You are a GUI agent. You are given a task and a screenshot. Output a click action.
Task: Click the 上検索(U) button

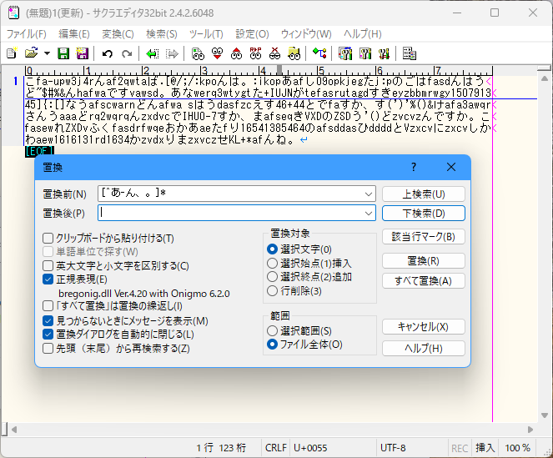[424, 194]
